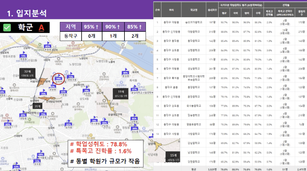Click the 90%↑ header cell
Image resolution: width=307 pixels, height=171 pixels.
(x=113, y=27)
